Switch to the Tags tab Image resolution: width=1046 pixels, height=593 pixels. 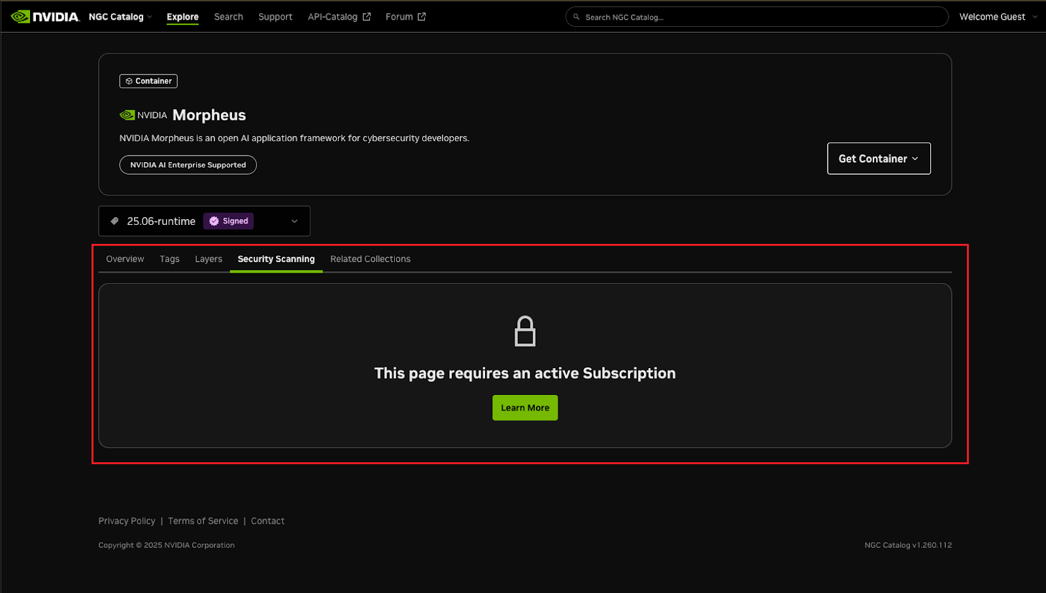(x=169, y=259)
